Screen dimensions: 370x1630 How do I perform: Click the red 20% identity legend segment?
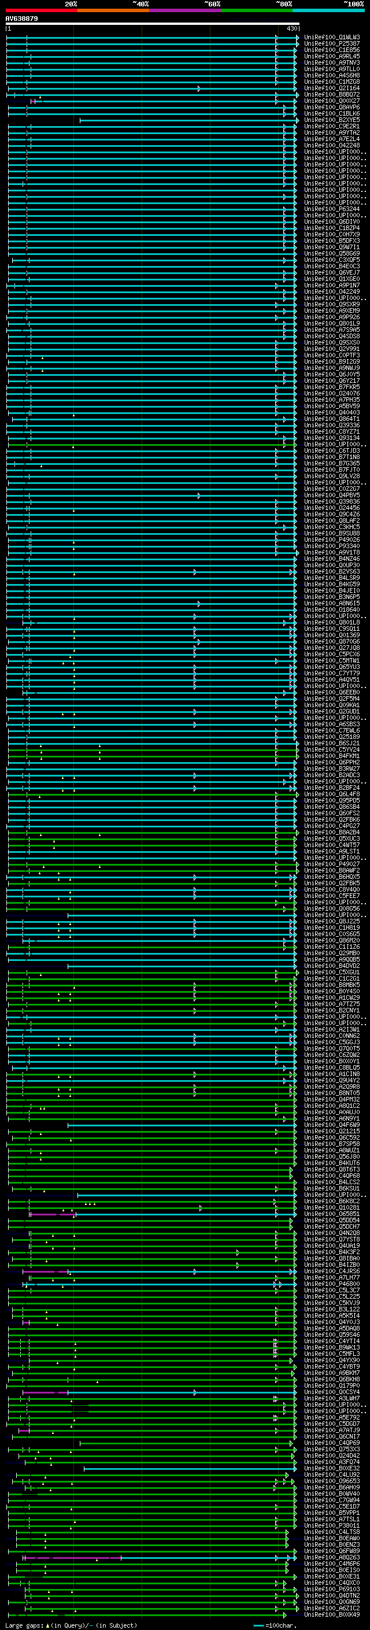(41, 10)
